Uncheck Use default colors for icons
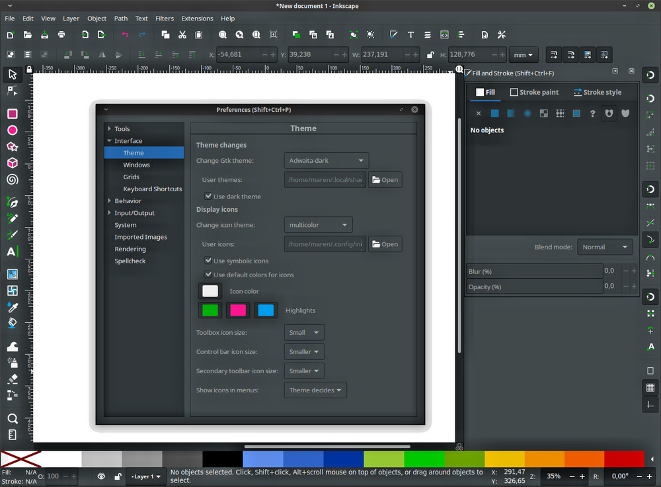 [x=209, y=275]
